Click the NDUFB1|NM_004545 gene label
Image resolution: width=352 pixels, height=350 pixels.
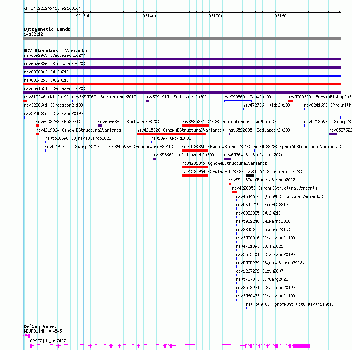[43, 331]
